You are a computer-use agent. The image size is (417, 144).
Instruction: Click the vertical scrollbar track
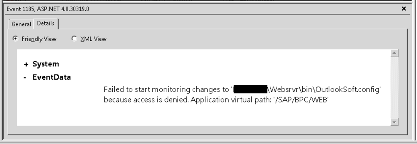tap(394, 87)
